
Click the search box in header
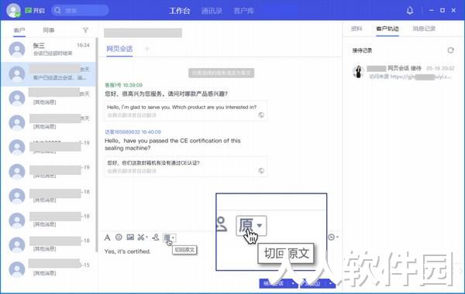[80, 11]
